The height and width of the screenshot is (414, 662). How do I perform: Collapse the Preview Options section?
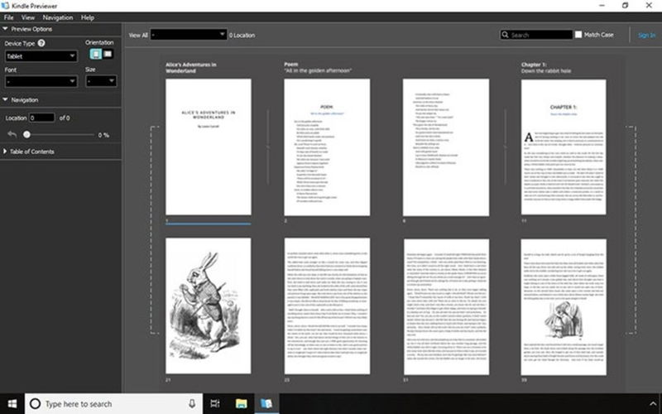coord(7,29)
